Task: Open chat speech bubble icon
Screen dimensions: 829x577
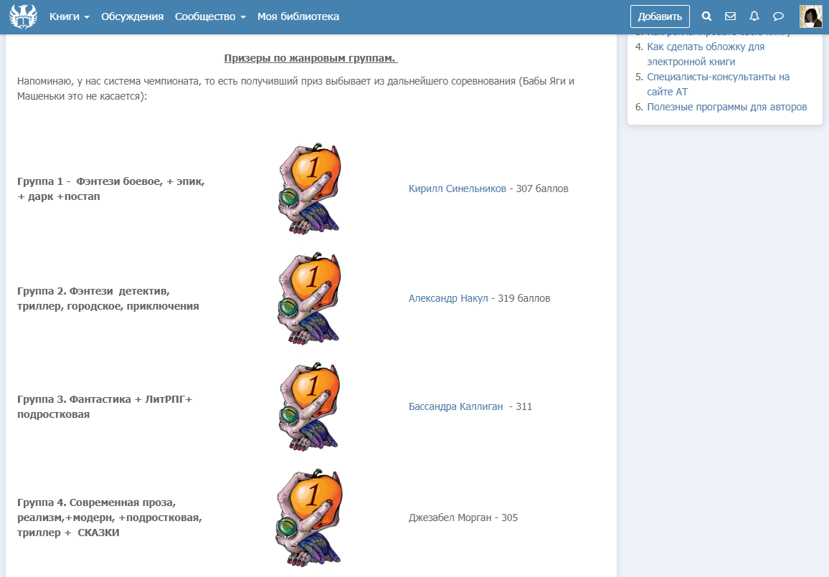Action: (778, 16)
